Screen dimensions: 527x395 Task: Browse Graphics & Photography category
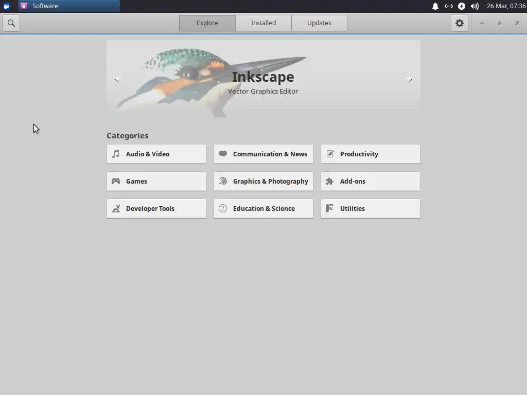point(263,182)
